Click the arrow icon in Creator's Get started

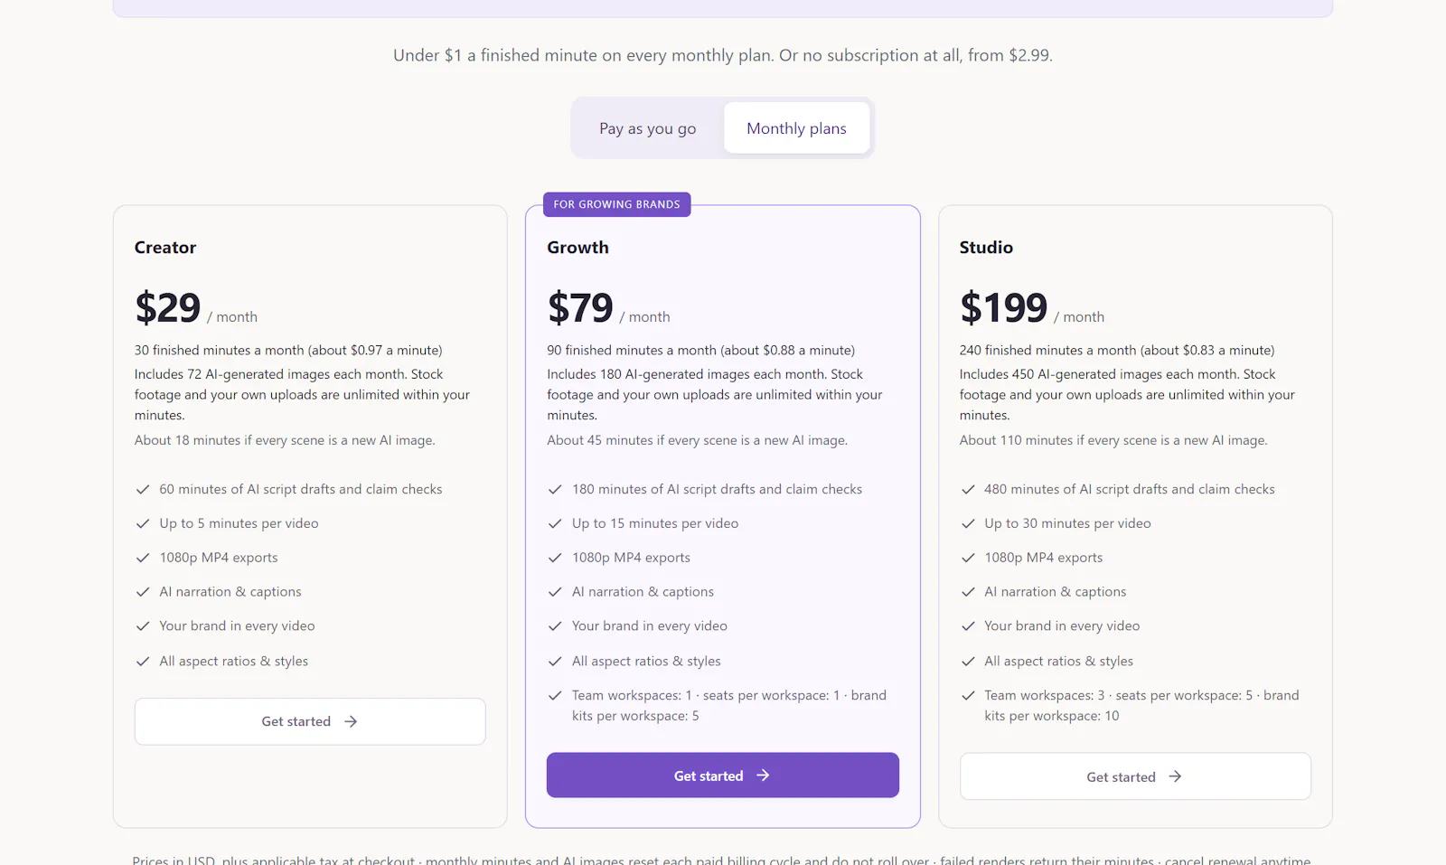[351, 721]
